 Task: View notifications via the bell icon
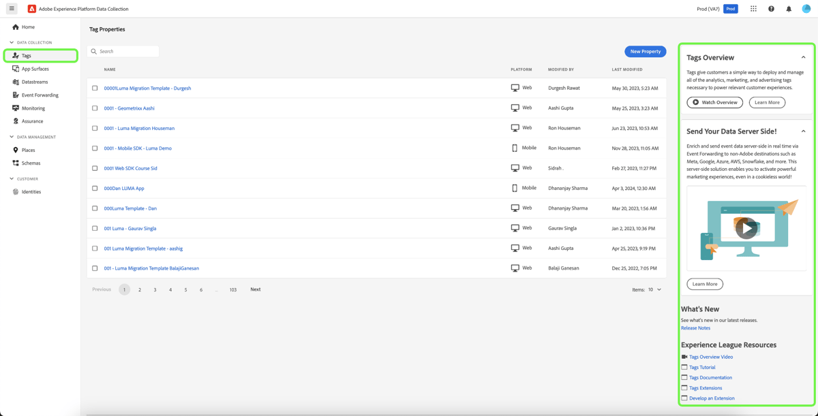click(789, 8)
